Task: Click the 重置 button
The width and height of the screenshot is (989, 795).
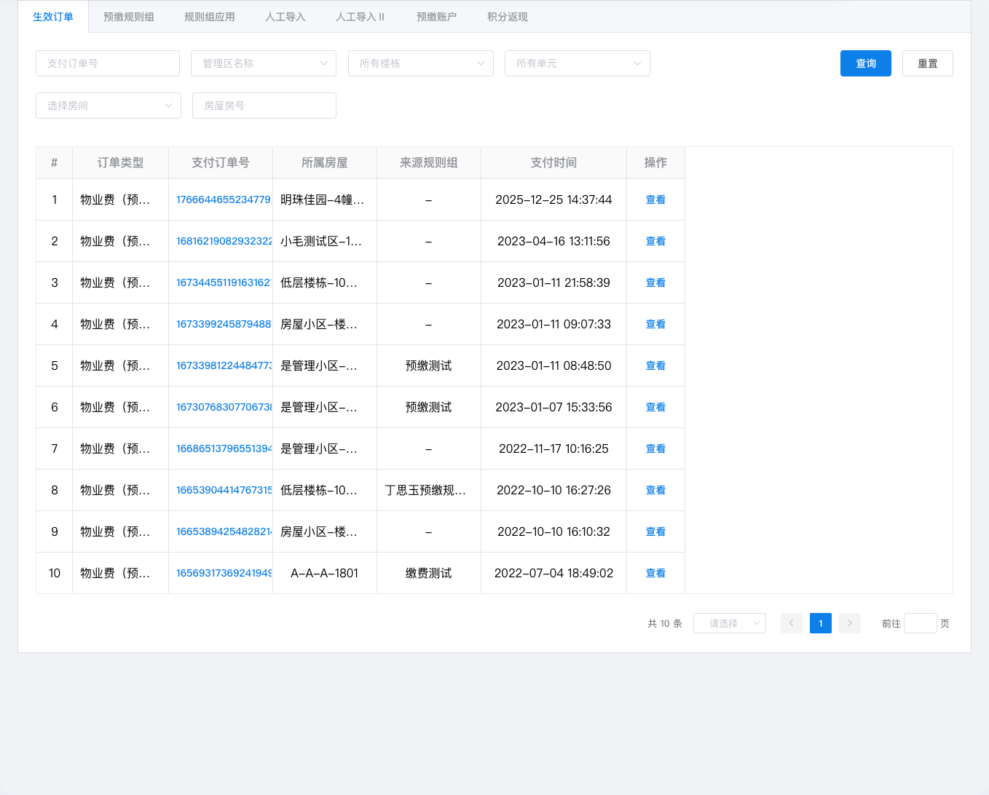Action: (927, 63)
